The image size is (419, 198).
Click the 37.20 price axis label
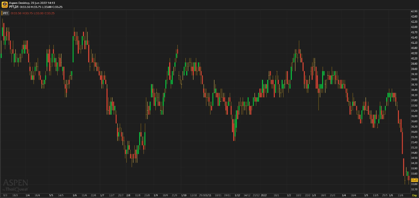pos(414,111)
